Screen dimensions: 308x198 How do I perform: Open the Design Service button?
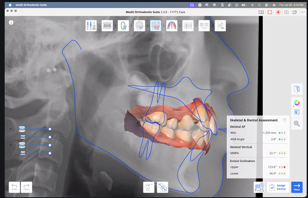point(278,187)
